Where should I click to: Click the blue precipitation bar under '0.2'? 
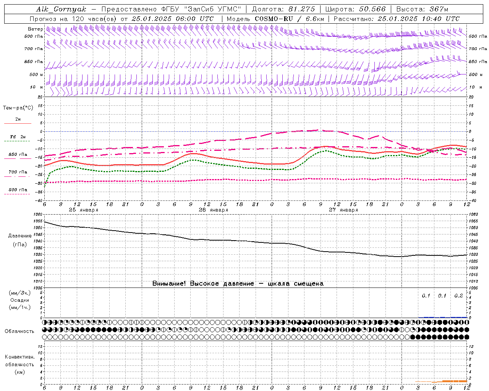tap(459, 317)
